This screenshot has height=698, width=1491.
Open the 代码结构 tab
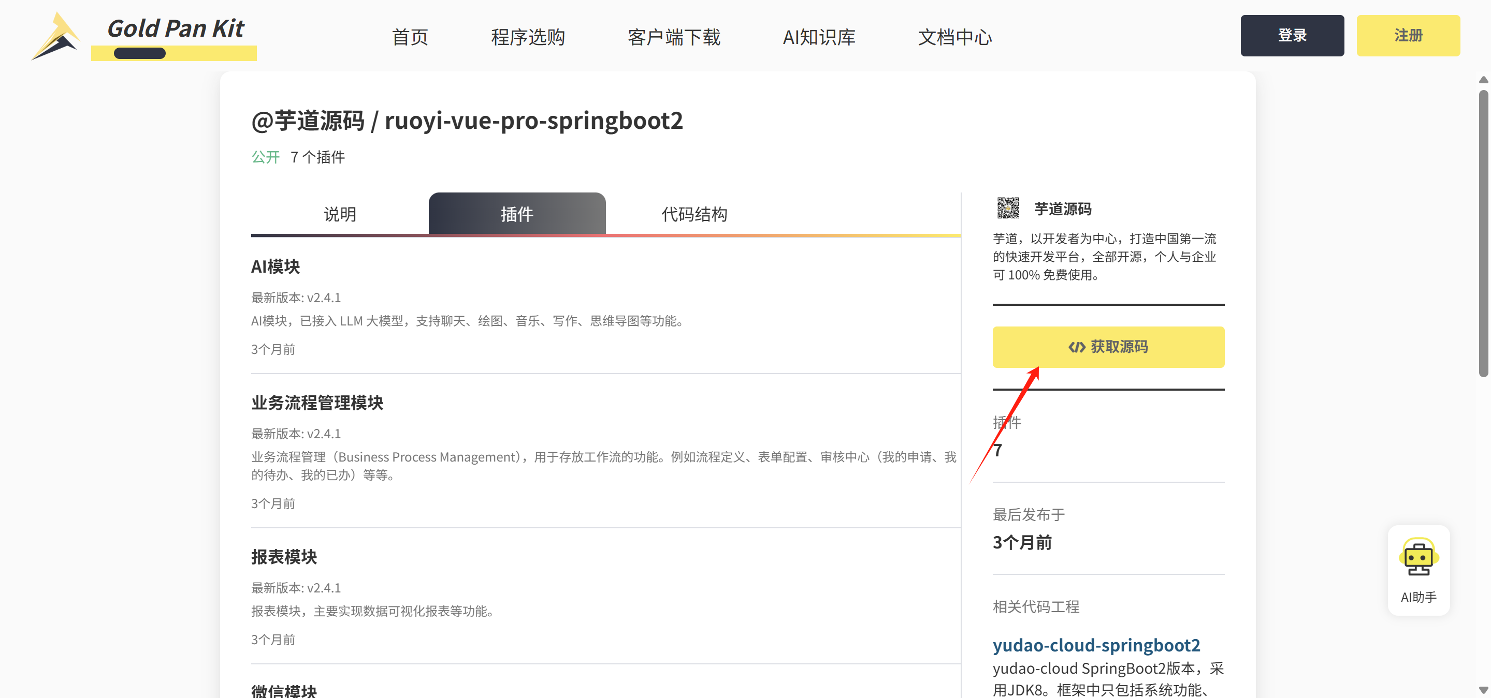tap(694, 215)
